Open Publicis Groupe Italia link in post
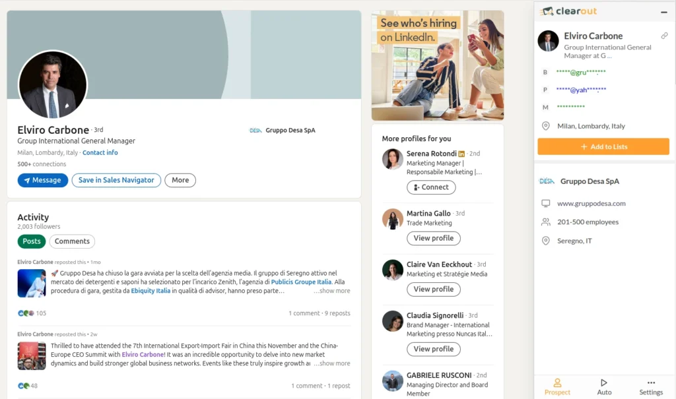Screen dimensions: 676x399 pyautogui.click(x=301, y=282)
